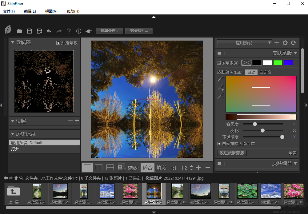Click the reset preset circular arrow icon
Viewport: 308px width, 214px height.
coord(294,43)
